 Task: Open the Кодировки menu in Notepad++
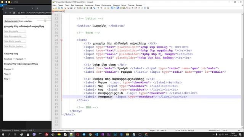point(79,5)
